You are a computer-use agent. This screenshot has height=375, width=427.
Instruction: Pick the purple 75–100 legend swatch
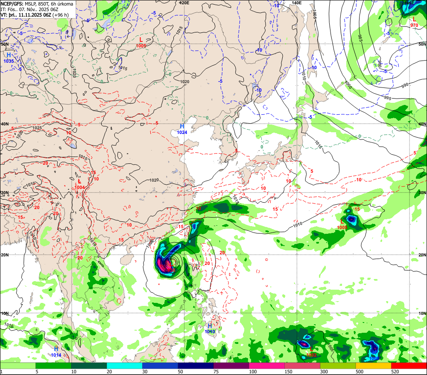tap(231, 366)
